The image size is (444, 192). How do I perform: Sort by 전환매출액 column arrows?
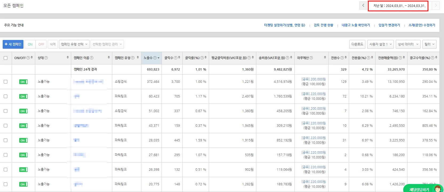tap(404, 58)
